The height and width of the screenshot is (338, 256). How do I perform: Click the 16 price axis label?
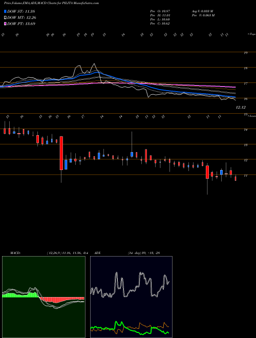point(245,99)
